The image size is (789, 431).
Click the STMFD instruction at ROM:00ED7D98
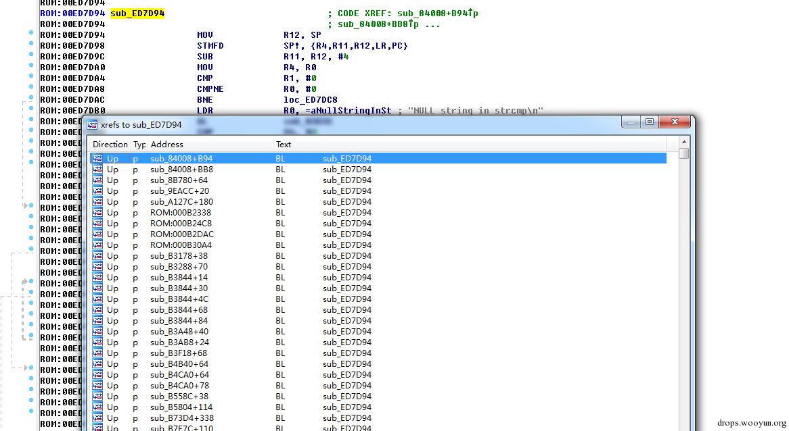pyautogui.click(x=210, y=46)
